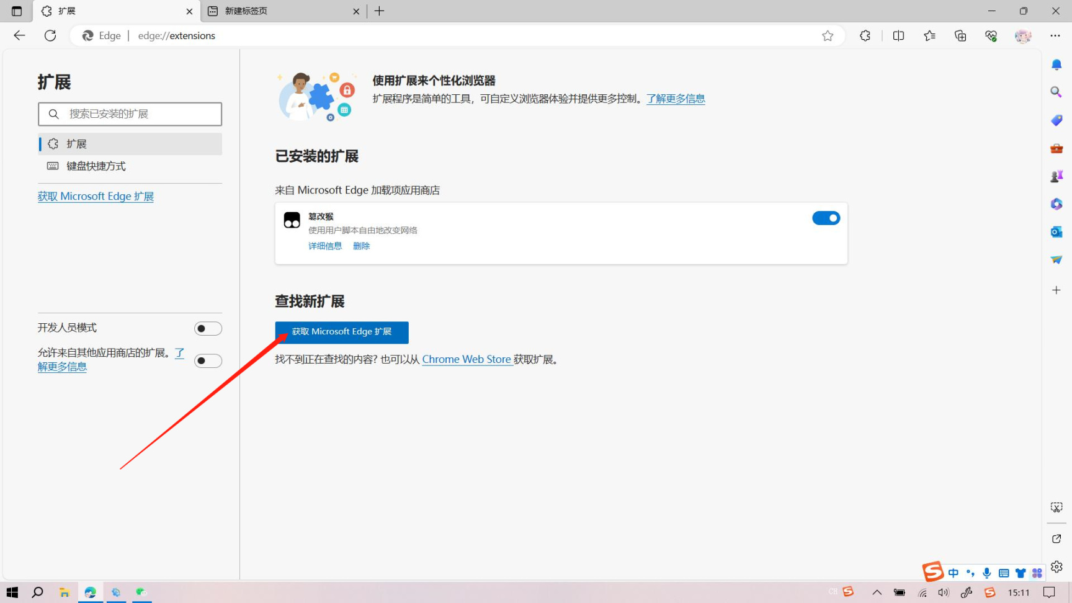Disable the 篡改猴 extension toggle

(826, 218)
